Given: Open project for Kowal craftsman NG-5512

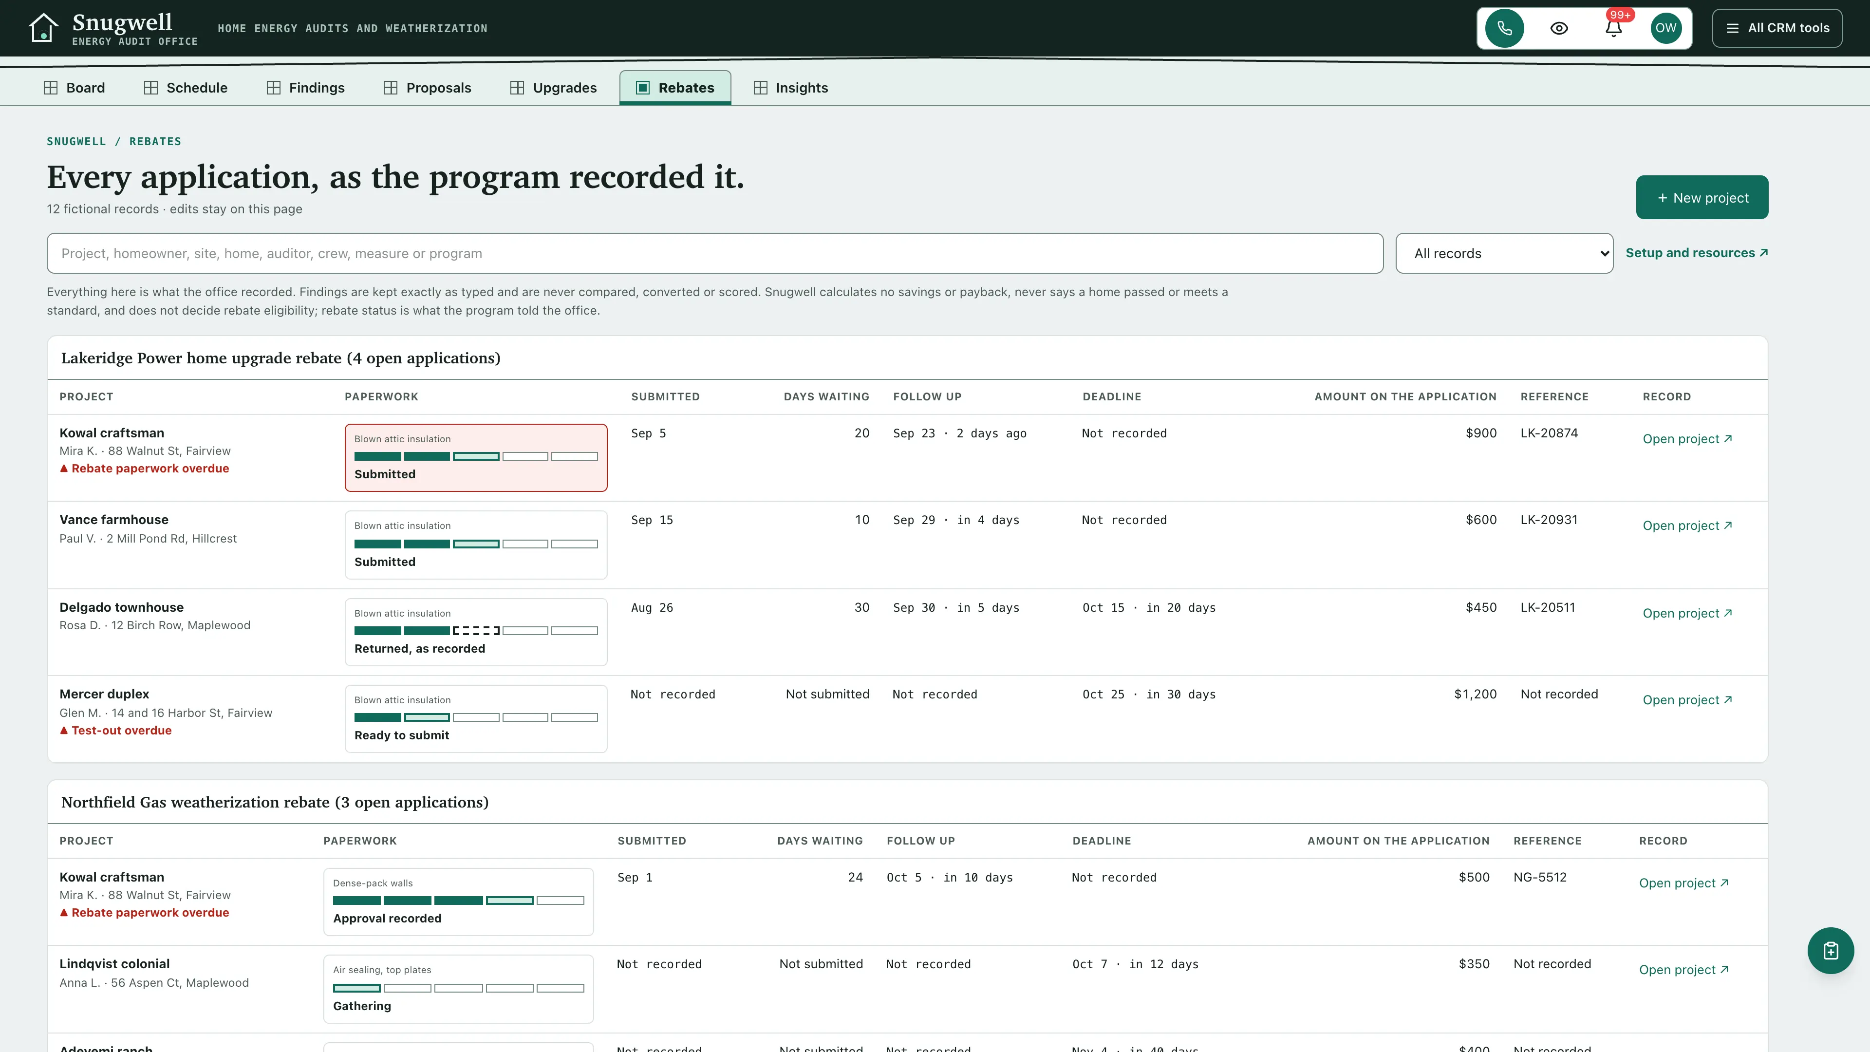Looking at the screenshot, I should coord(1683,883).
